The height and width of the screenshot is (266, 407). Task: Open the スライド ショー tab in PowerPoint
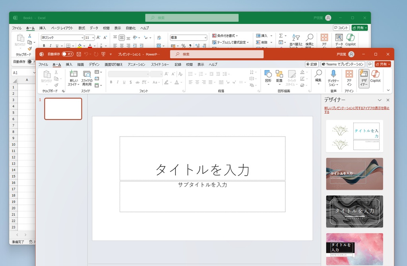[160, 65]
